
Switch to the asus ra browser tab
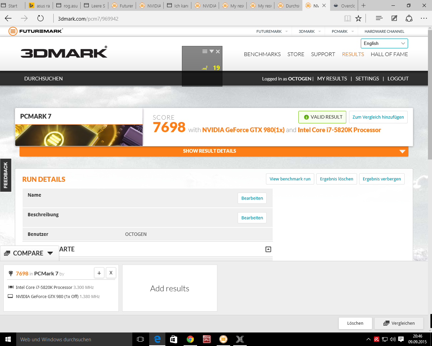(39, 5)
